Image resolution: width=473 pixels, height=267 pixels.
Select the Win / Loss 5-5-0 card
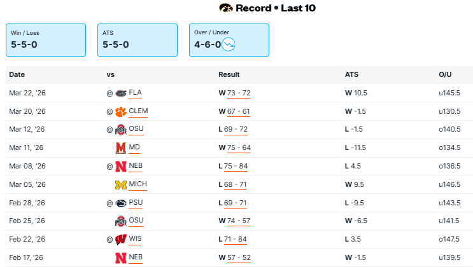click(x=45, y=39)
